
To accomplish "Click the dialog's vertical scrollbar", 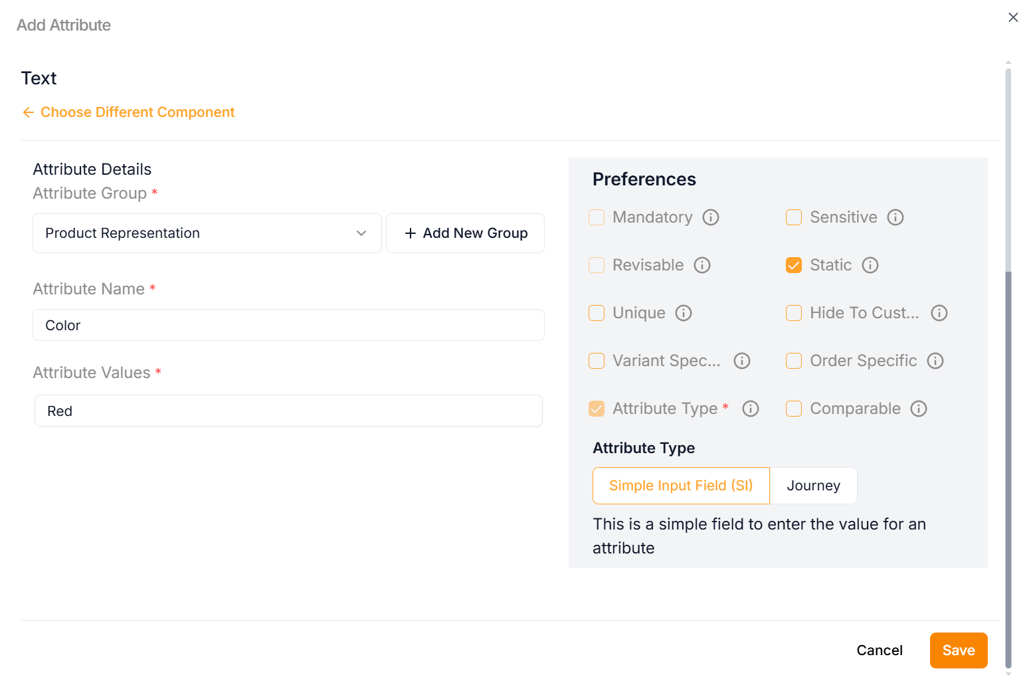I will point(1008,465).
